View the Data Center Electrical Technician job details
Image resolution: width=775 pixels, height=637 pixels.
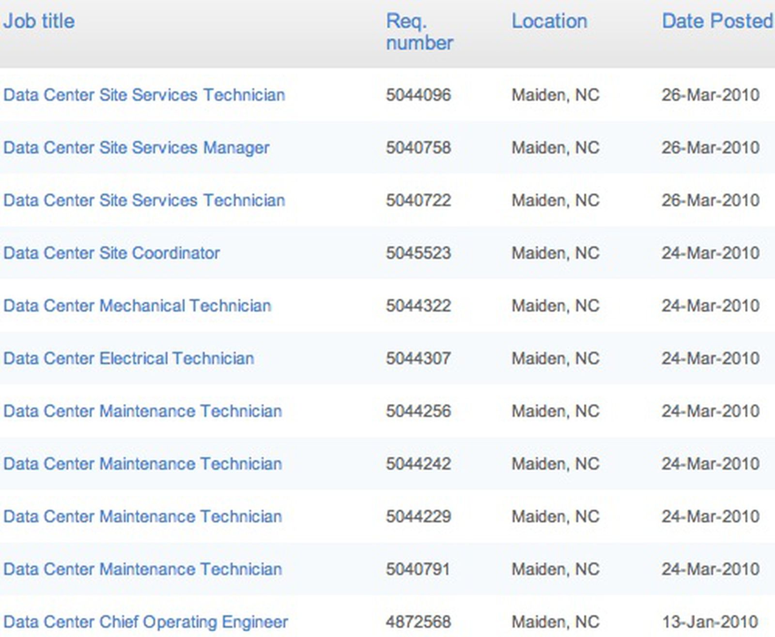(128, 358)
